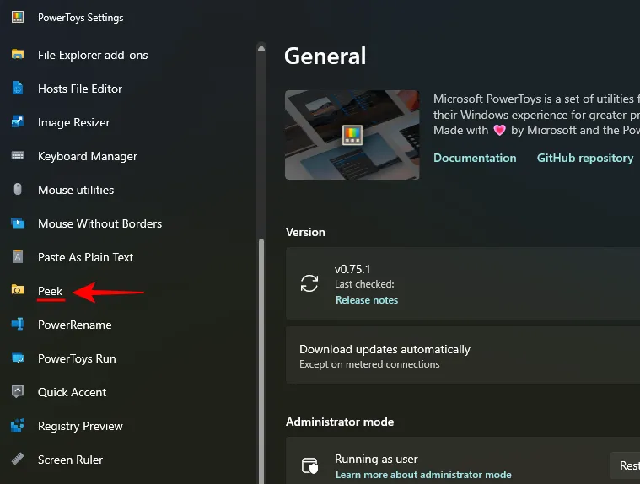Viewport: 640px width, 484px height.
Task: Click the General page heading
Action: tap(325, 56)
